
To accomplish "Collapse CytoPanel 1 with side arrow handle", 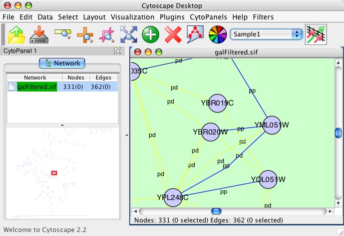I will coord(127,135).
